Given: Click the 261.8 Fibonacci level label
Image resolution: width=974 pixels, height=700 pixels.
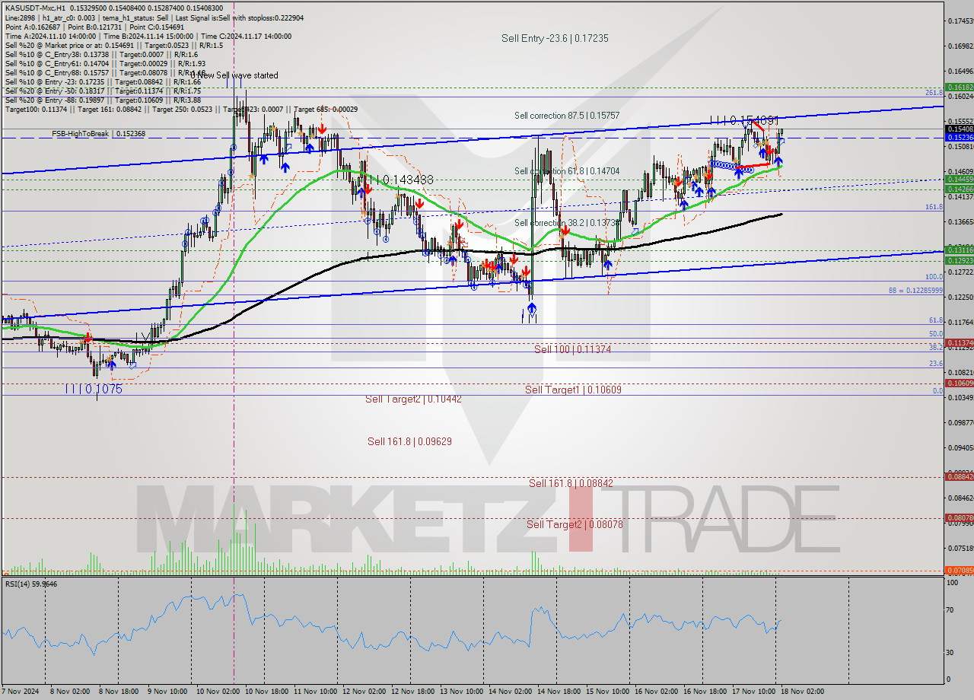Looking at the screenshot, I should point(934,92).
